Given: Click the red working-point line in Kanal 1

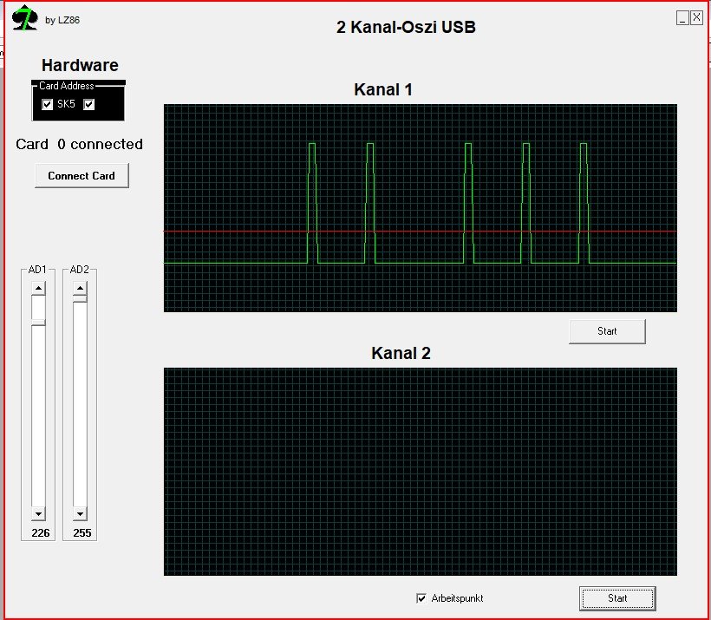Looking at the screenshot, I should point(421,232).
